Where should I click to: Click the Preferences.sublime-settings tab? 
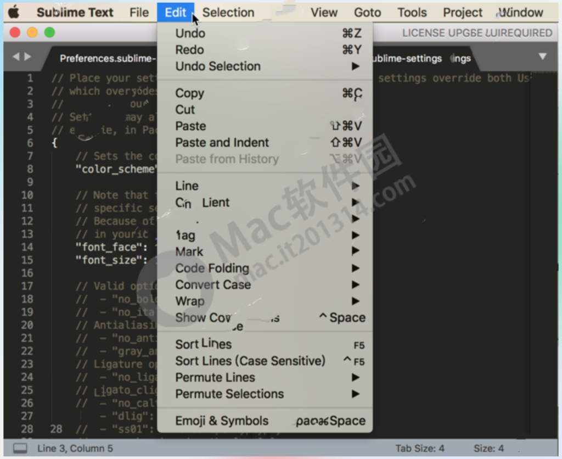[104, 58]
